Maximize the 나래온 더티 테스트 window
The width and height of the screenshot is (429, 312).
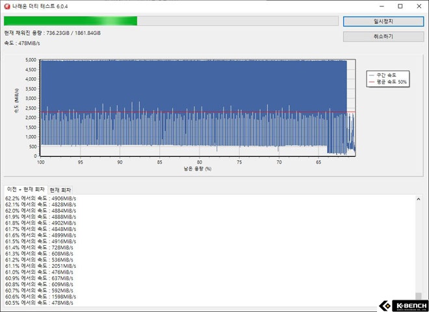[x=400, y=6]
